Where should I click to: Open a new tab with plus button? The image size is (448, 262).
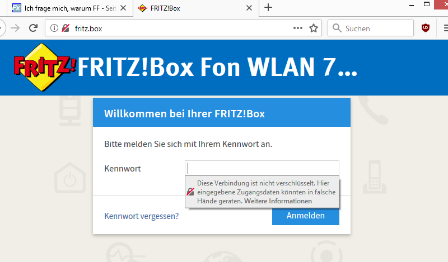pyautogui.click(x=268, y=8)
